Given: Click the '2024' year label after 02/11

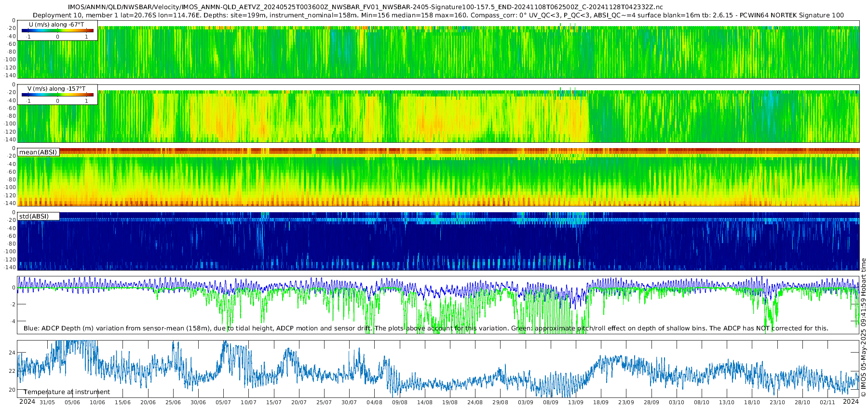Looking at the screenshot, I should point(851,402).
